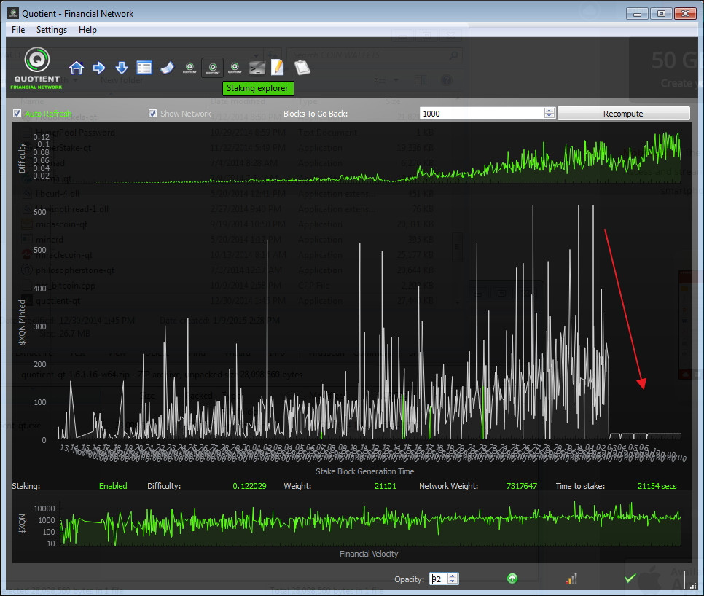Click the Quotient logo icon beside the console icon
This screenshot has height=596, width=704.
point(235,68)
